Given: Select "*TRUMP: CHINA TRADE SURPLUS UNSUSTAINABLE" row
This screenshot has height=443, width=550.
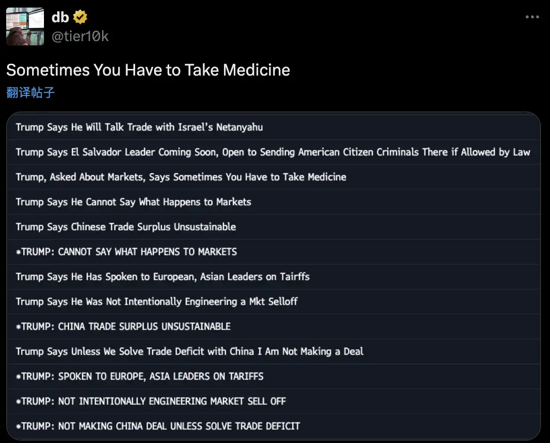Looking at the screenshot, I should point(123,327).
